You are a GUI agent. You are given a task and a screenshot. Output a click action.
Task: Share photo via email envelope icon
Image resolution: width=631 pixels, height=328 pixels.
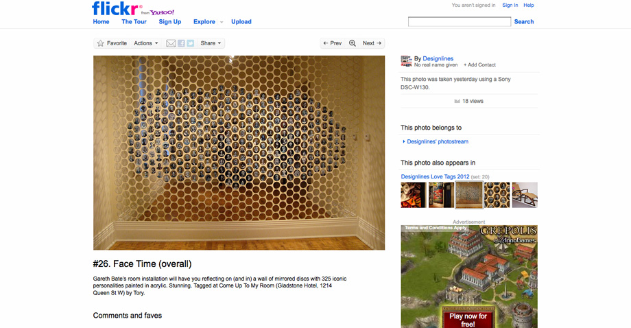click(171, 43)
